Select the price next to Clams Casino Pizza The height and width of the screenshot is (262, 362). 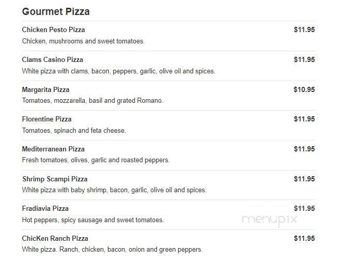pyautogui.click(x=304, y=59)
